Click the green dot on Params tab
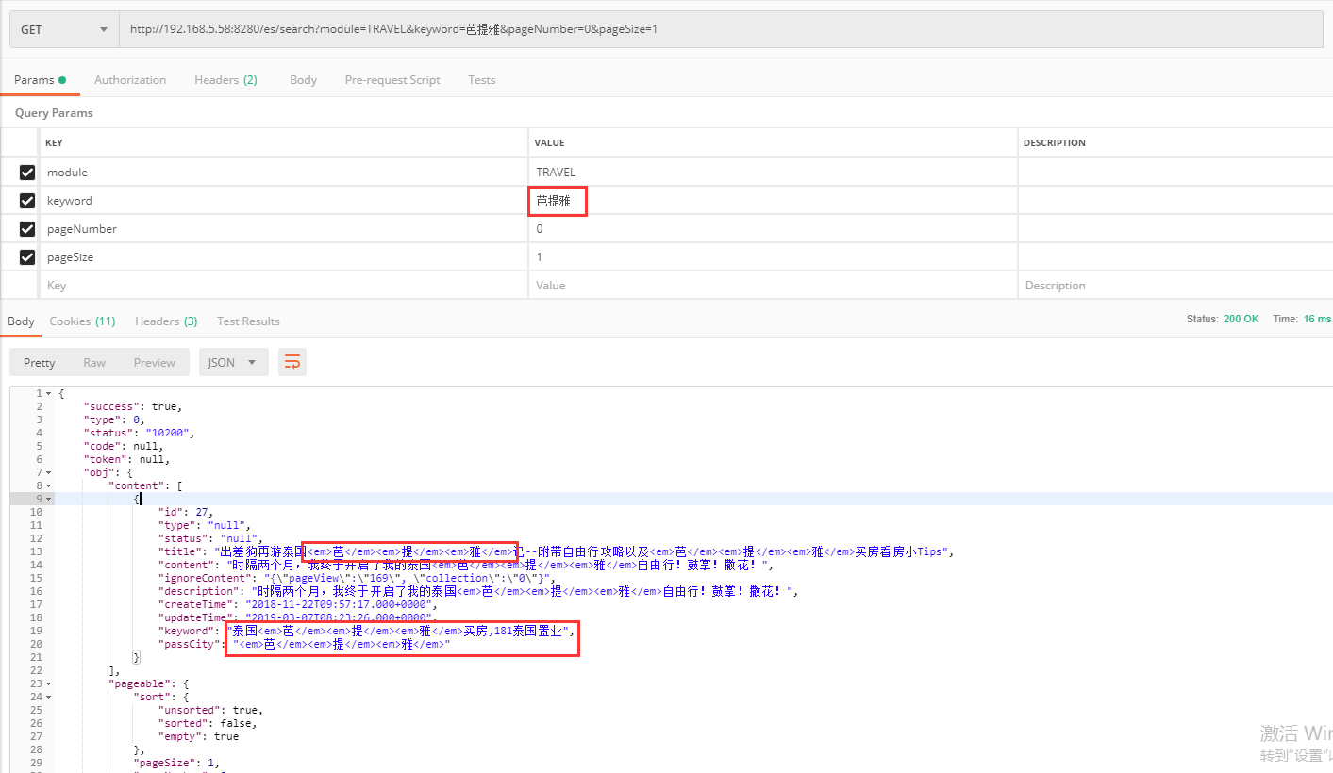This screenshot has width=1333, height=773. tap(62, 79)
